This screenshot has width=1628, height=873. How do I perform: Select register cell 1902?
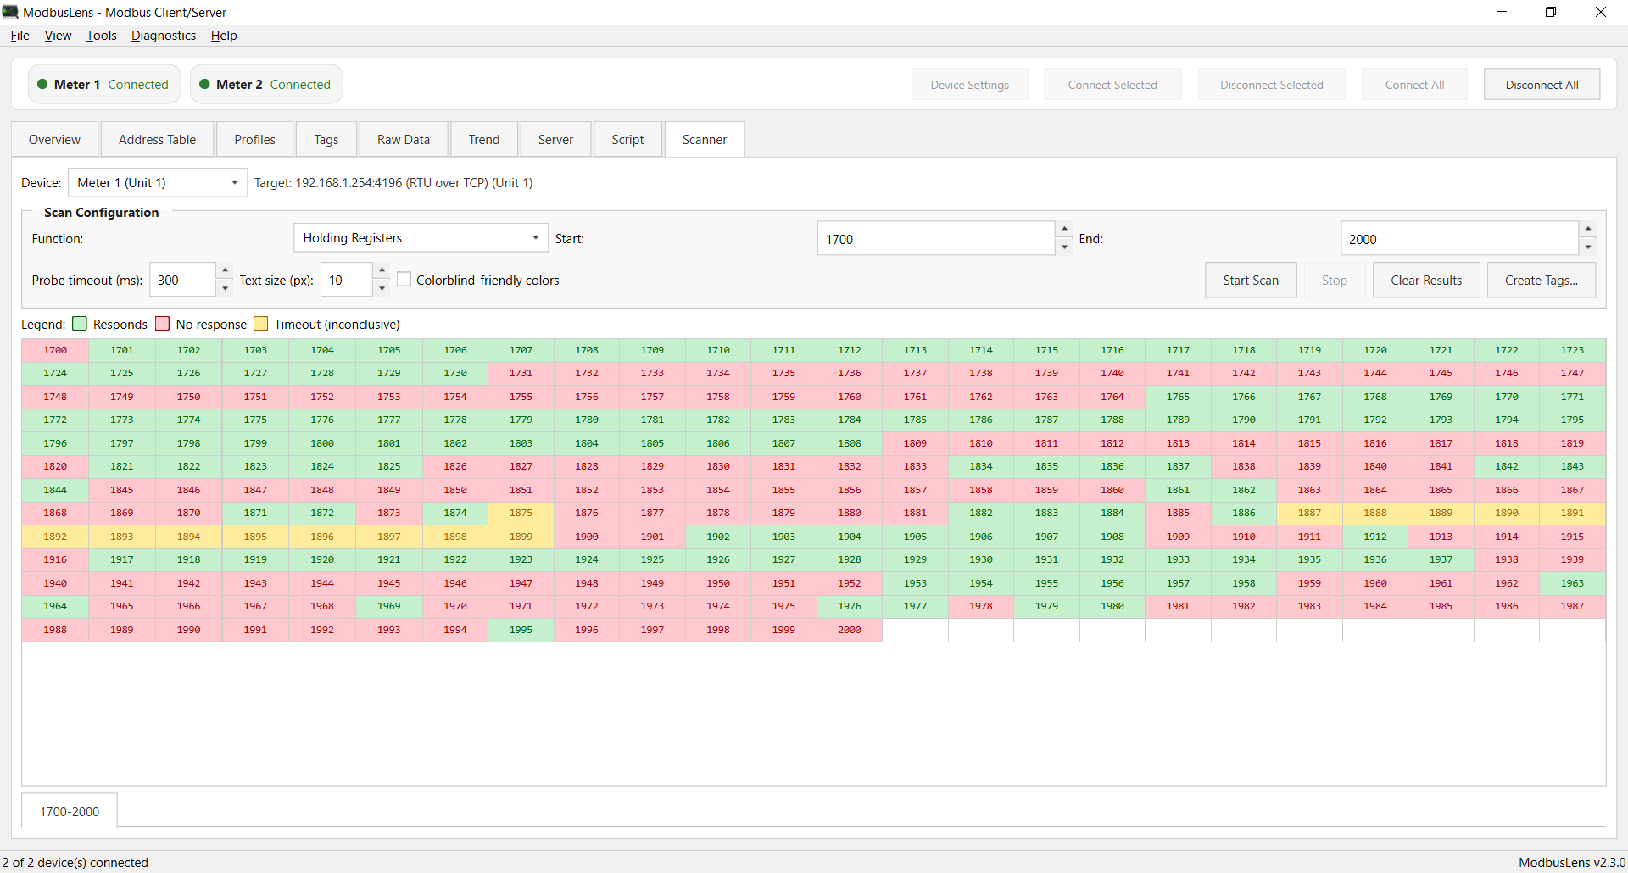point(718,537)
